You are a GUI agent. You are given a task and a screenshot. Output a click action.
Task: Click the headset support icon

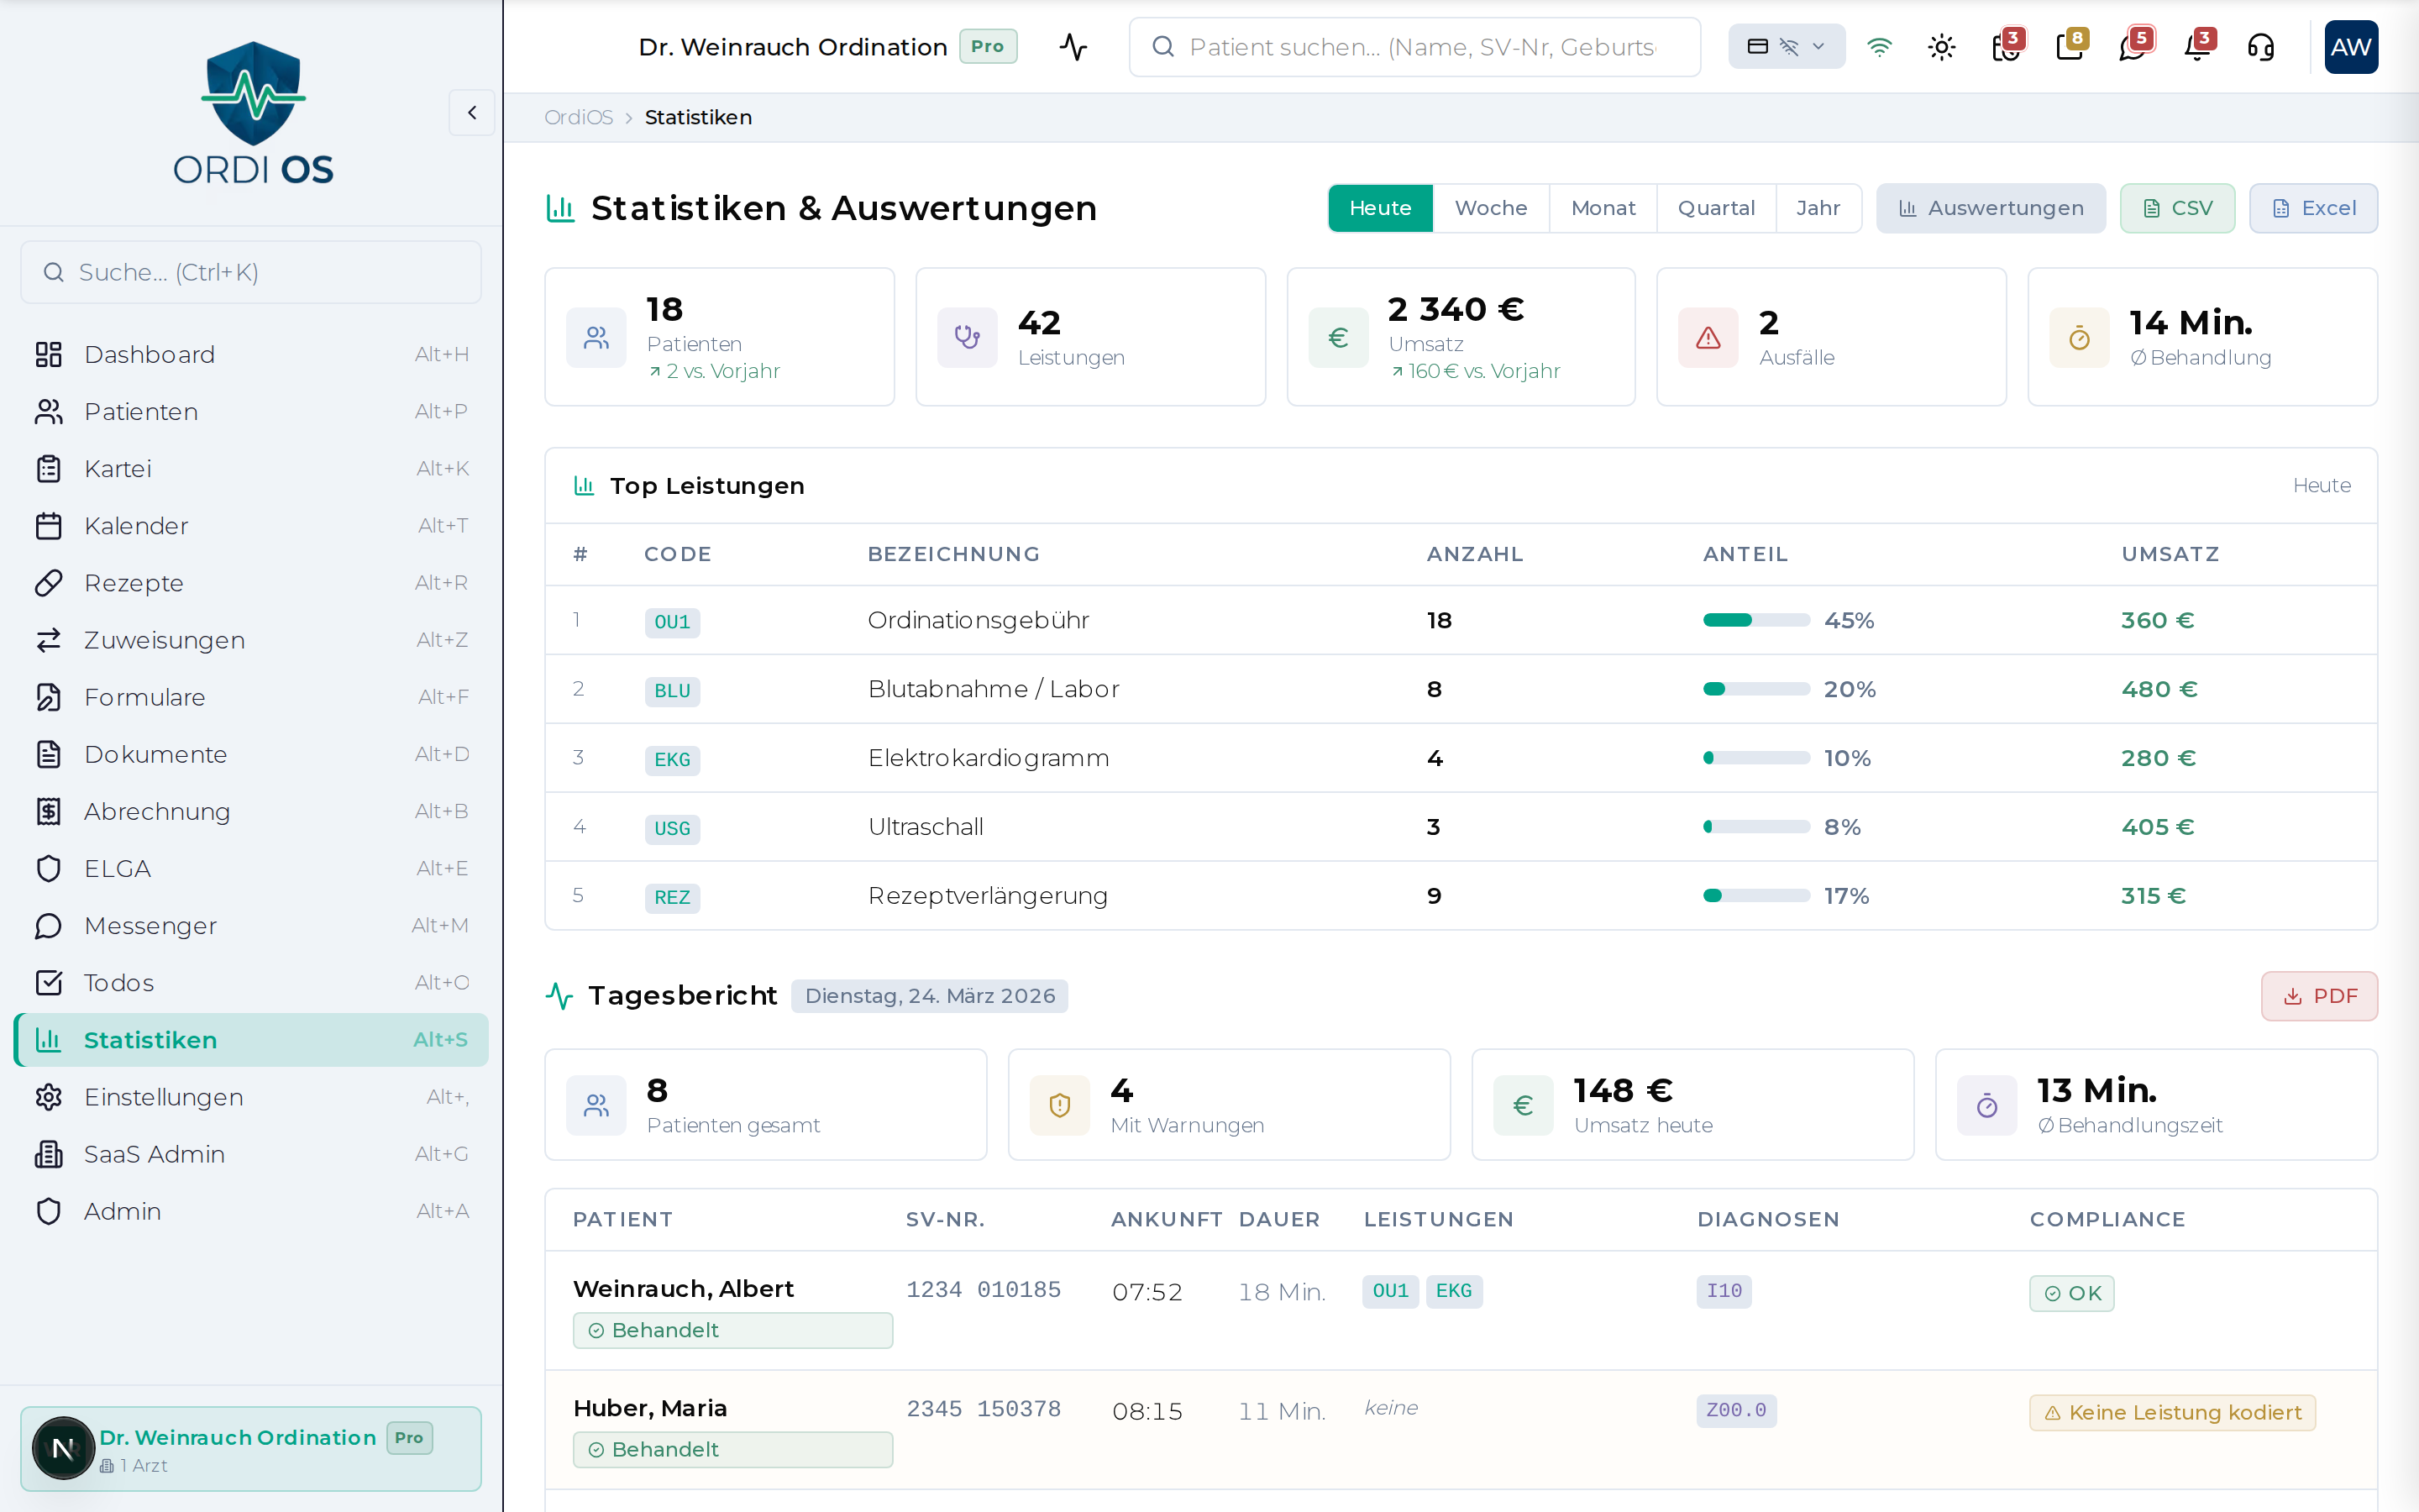pyautogui.click(x=2260, y=47)
